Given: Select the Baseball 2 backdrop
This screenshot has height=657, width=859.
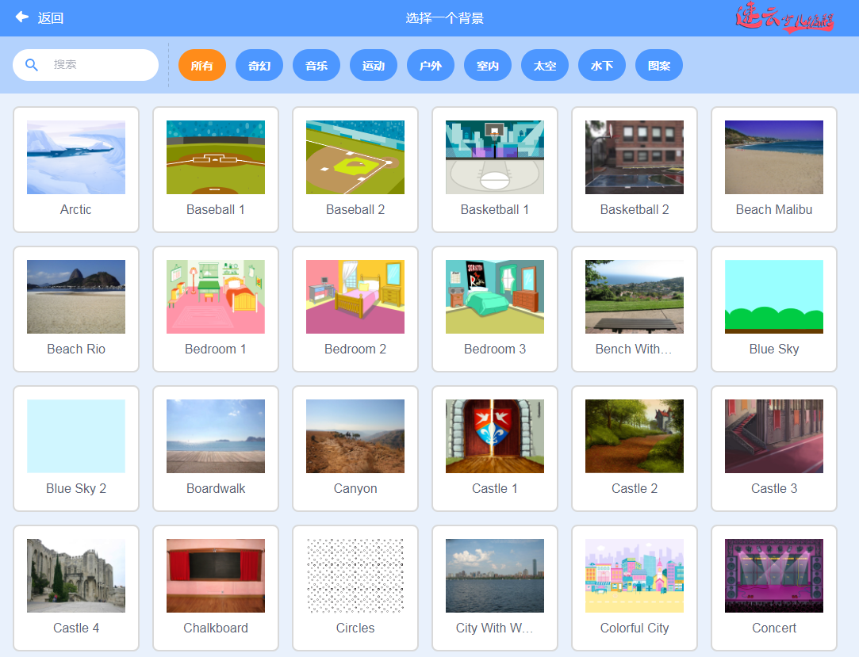Looking at the screenshot, I should point(355,169).
